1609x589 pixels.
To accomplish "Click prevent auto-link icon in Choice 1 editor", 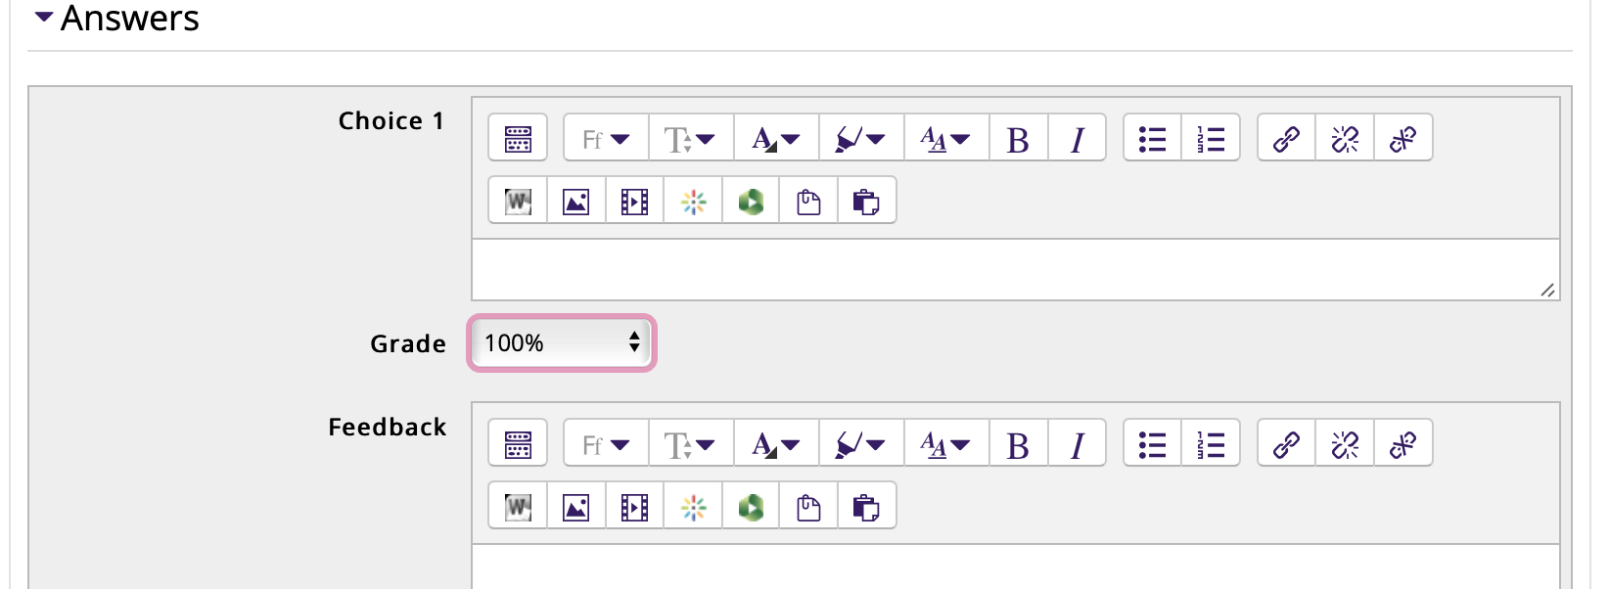I will click(x=1402, y=138).
